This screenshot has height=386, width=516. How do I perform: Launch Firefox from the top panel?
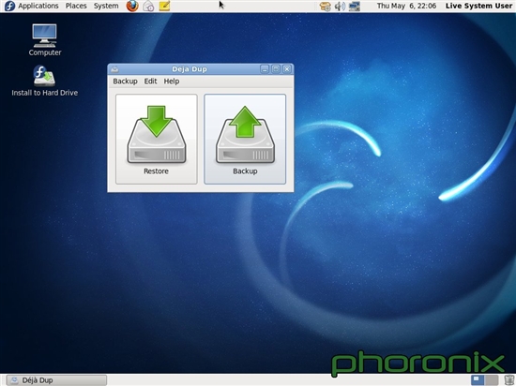132,6
